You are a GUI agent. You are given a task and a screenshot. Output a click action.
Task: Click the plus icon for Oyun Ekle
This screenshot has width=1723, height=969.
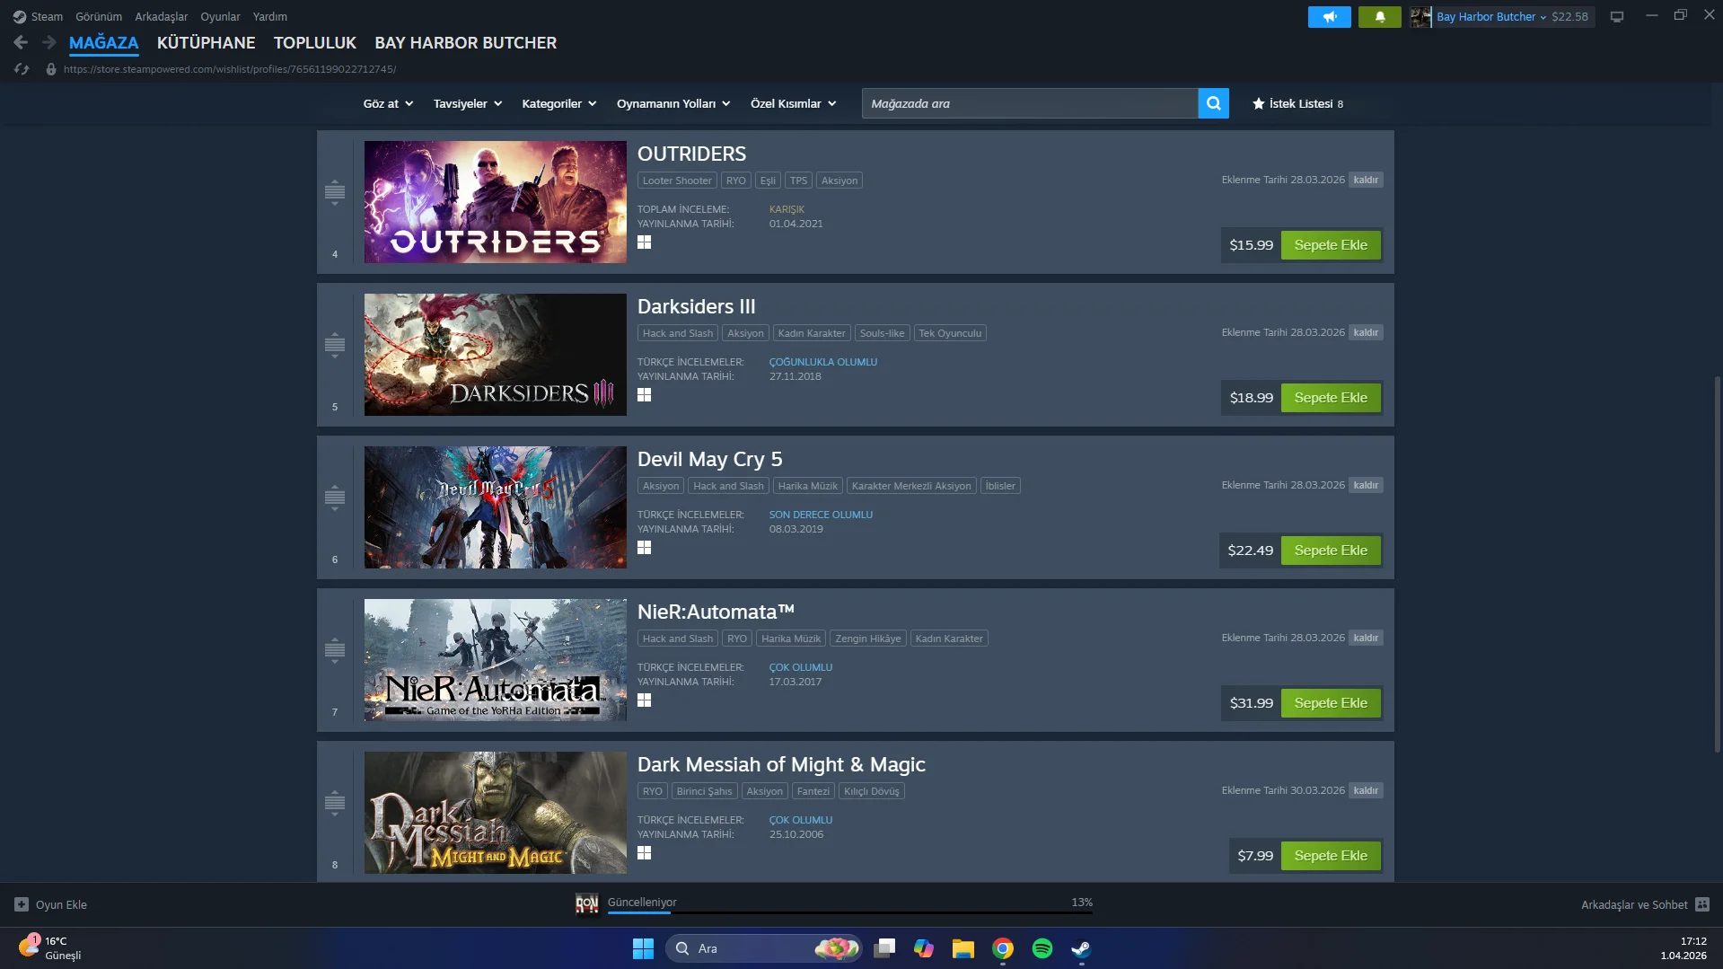click(x=22, y=904)
